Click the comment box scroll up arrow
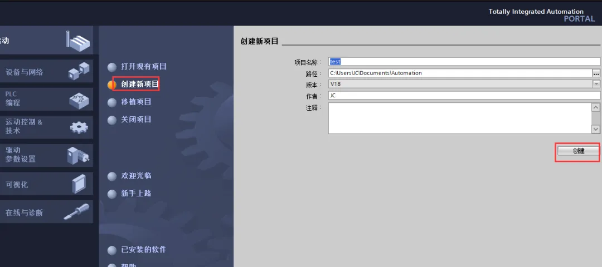Image resolution: width=602 pixels, height=267 pixels. click(596, 107)
